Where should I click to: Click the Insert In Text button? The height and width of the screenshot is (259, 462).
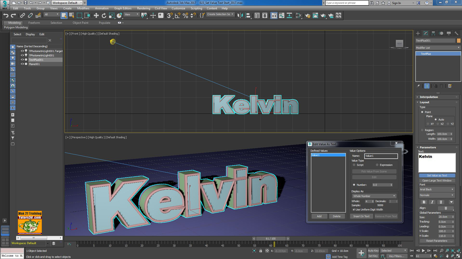(361, 216)
